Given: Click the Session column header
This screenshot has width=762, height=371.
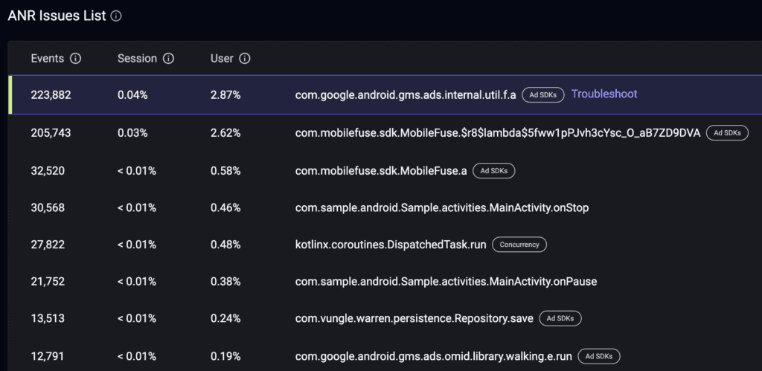Looking at the screenshot, I should 137,59.
